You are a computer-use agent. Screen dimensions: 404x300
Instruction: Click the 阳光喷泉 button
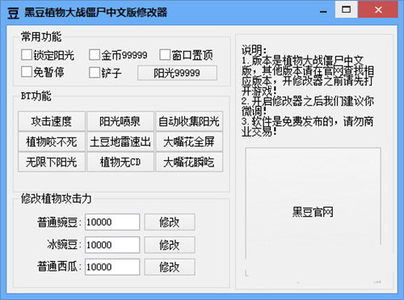pyautogui.click(x=120, y=121)
